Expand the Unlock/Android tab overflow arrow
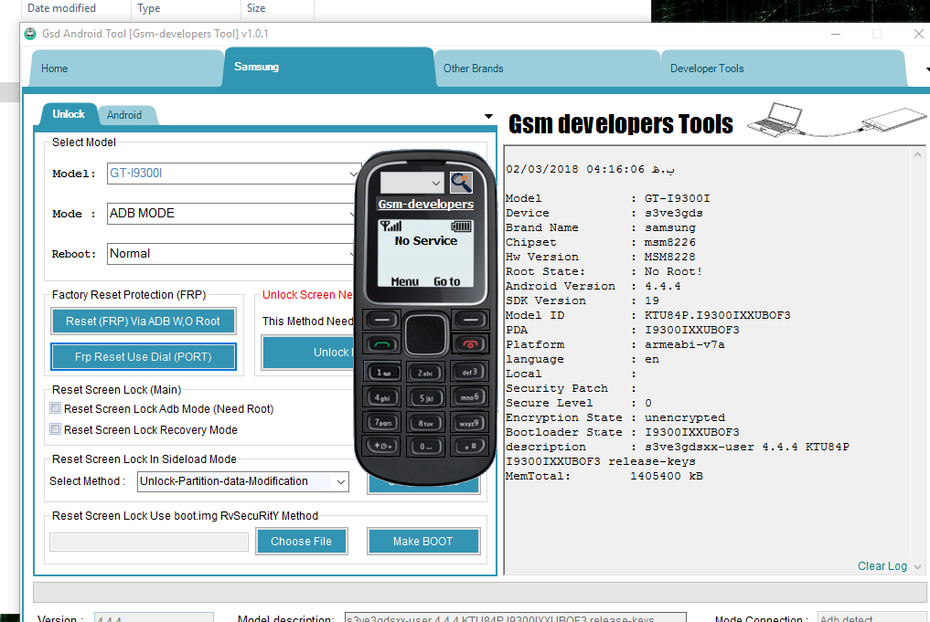This screenshot has width=930, height=622. click(x=488, y=116)
